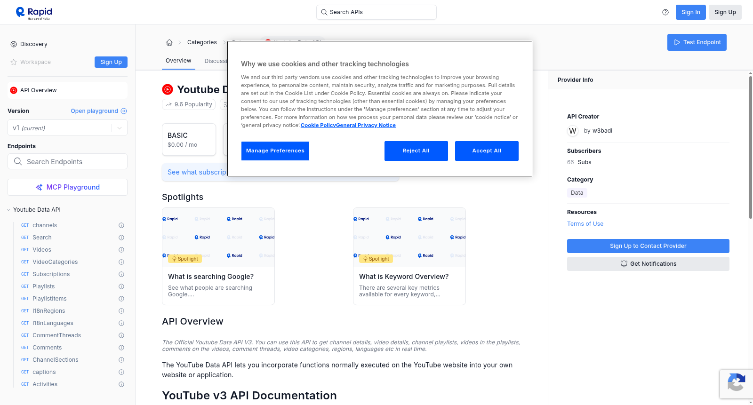Click the w3badi creator avatar
The width and height of the screenshot is (753, 405).
pos(573,131)
